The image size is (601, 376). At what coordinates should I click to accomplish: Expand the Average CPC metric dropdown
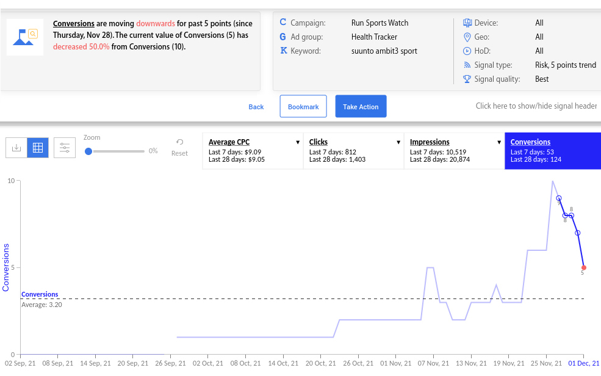(298, 142)
